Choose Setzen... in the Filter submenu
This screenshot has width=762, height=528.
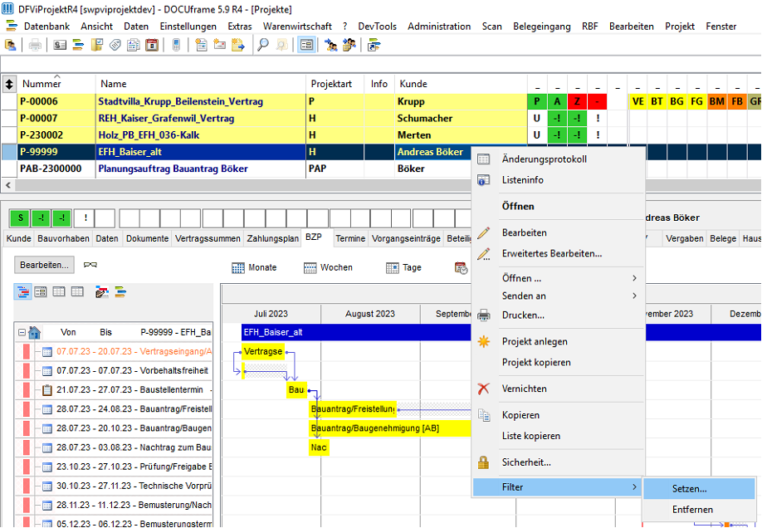point(699,489)
